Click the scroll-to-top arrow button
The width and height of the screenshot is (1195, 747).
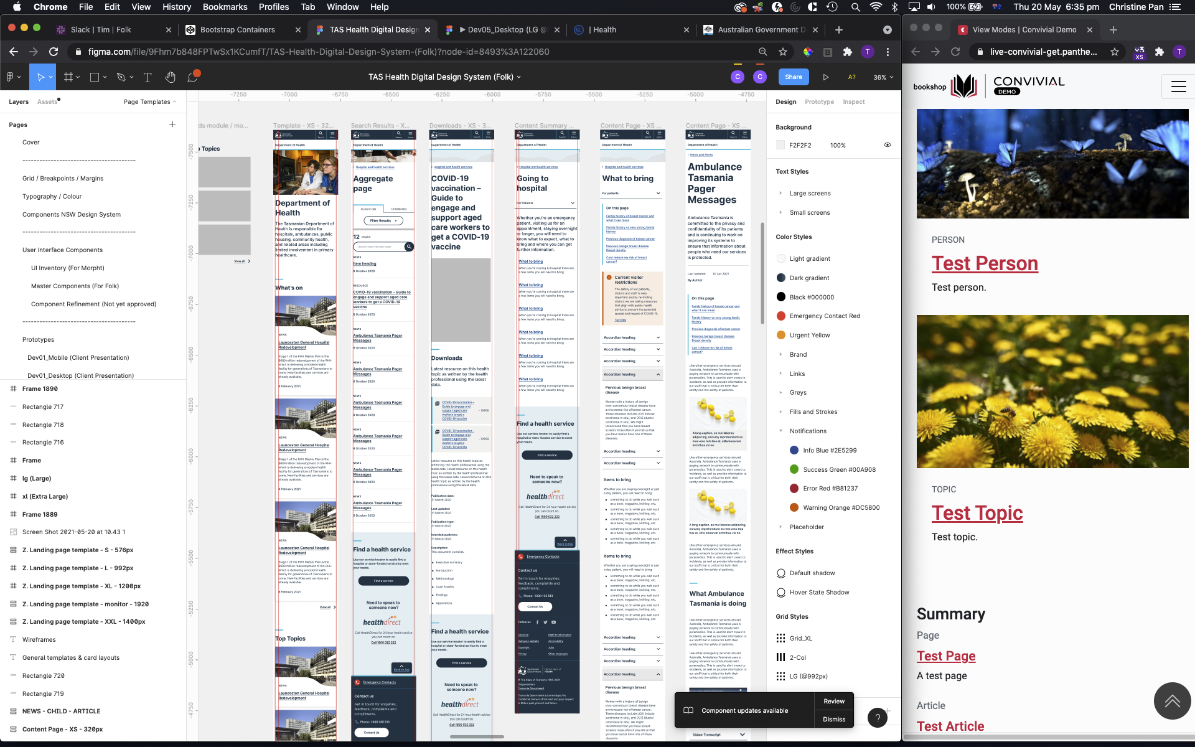pyautogui.click(x=1172, y=701)
